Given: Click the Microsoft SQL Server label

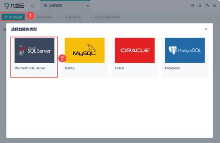Looking at the screenshot, I should [30, 68].
